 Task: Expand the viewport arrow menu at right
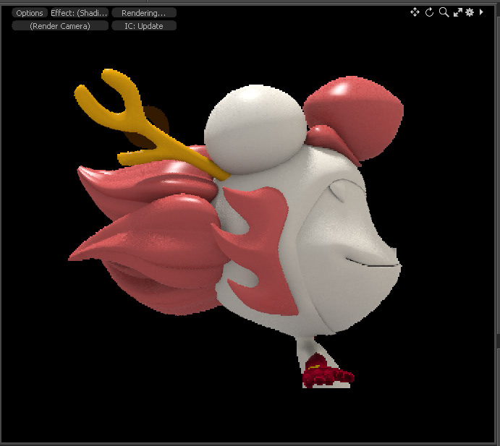click(x=481, y=12)
